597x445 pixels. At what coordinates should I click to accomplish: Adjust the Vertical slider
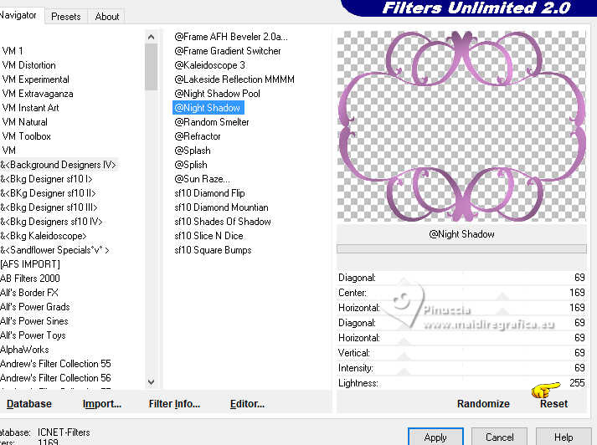(461, 353)
